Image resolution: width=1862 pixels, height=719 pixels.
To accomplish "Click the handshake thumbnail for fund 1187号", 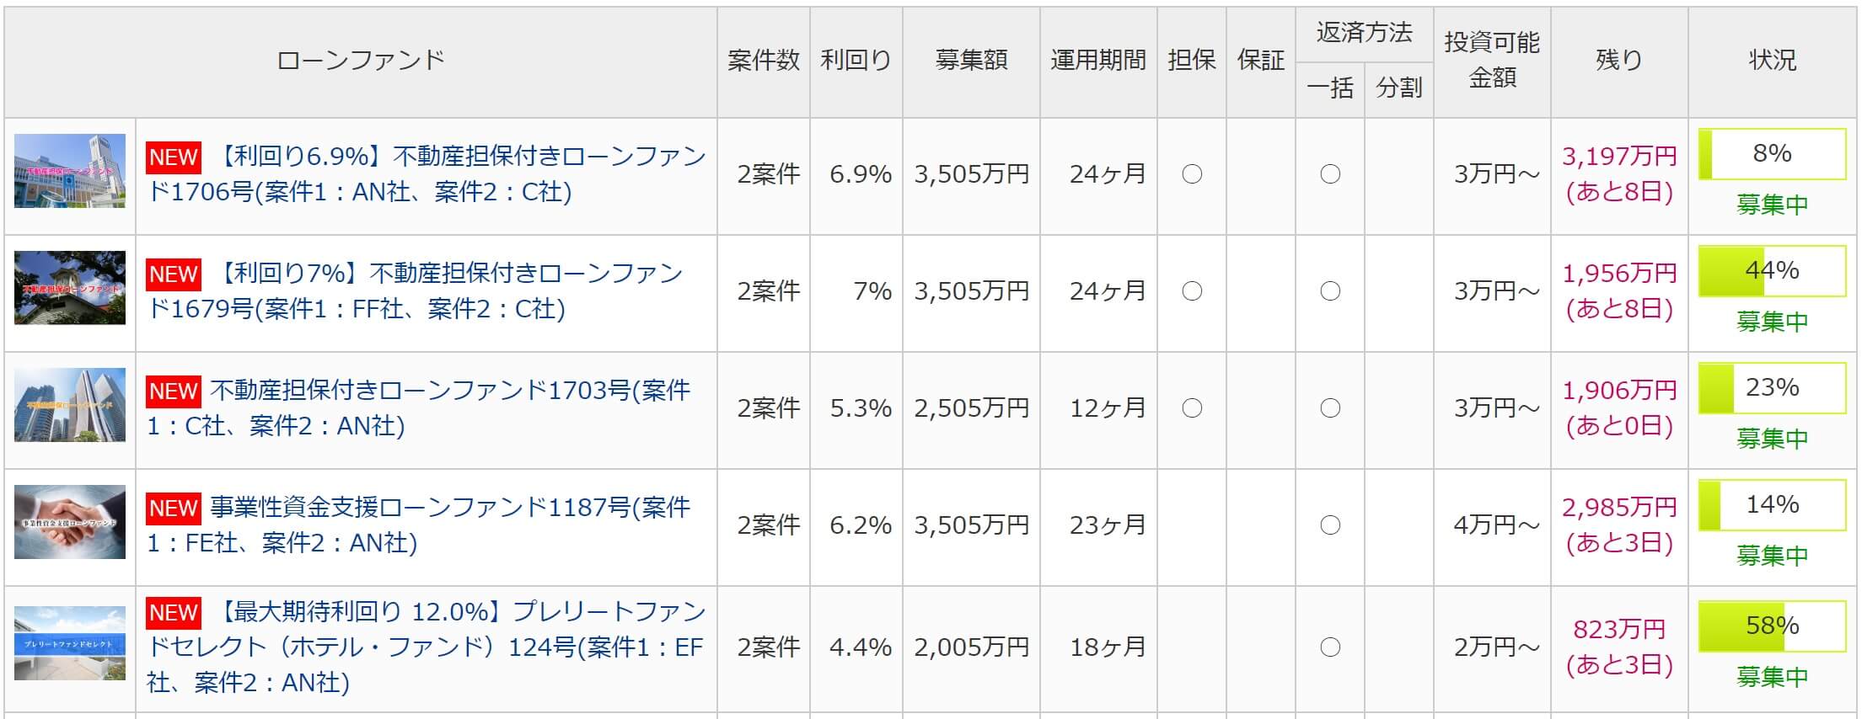I will [70, 522].
